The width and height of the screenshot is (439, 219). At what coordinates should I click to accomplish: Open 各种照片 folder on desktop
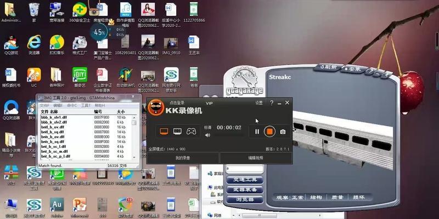click(57, 77)
